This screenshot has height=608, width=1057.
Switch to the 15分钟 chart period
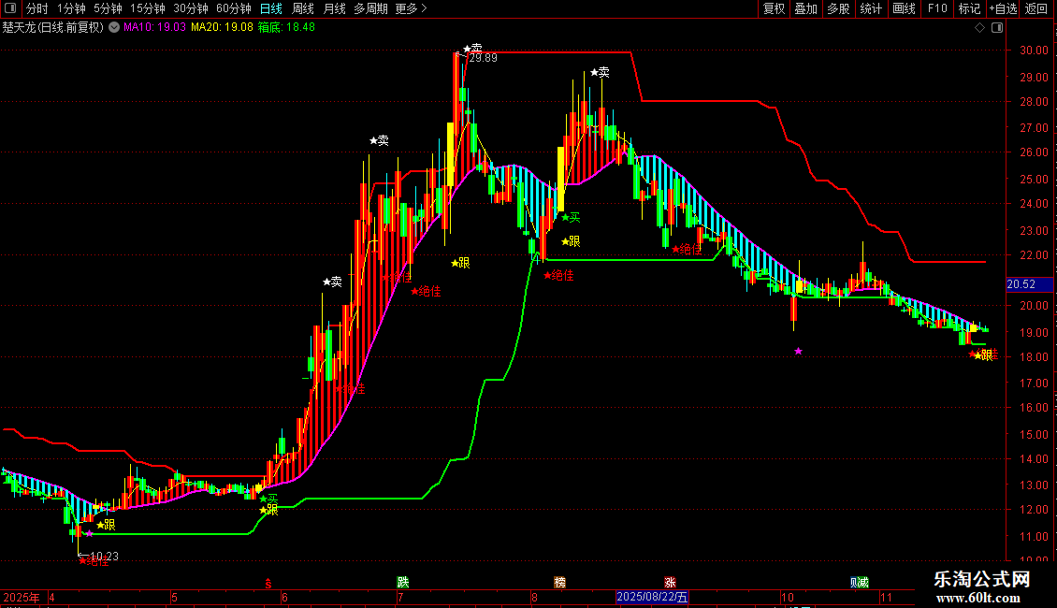[x=148, y=8]
